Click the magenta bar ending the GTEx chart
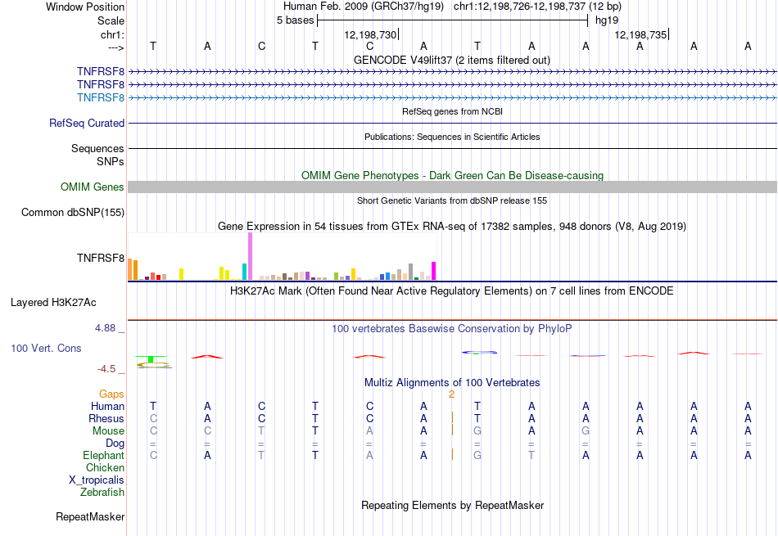Screen dimensions: 778x536 tap(434, 271)
